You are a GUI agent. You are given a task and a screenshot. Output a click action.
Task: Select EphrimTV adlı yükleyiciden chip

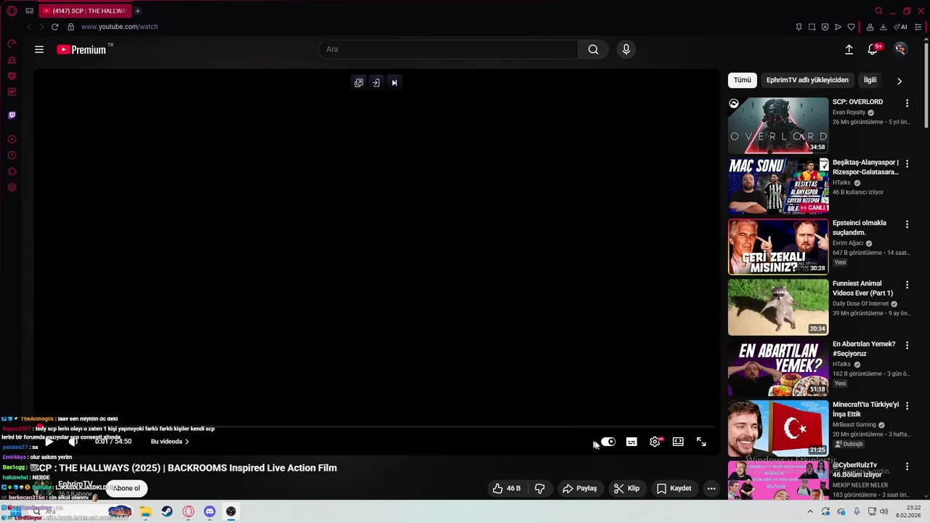pos(807,80)
